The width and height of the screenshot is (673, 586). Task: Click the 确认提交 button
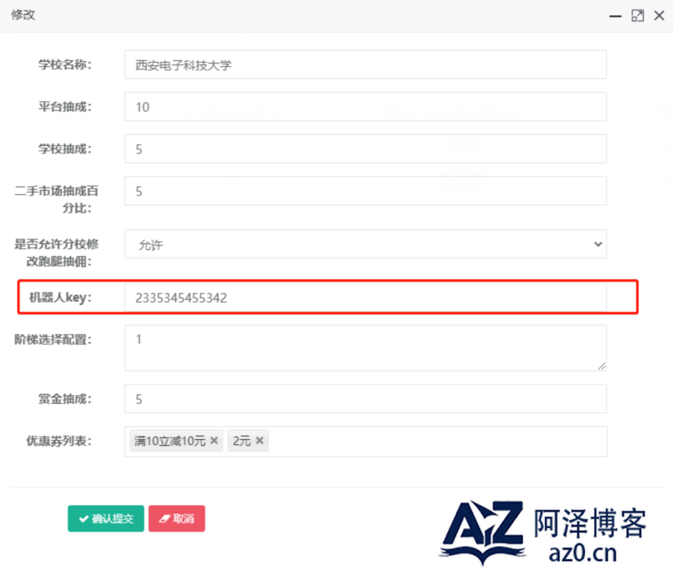[x=106, y=518]
